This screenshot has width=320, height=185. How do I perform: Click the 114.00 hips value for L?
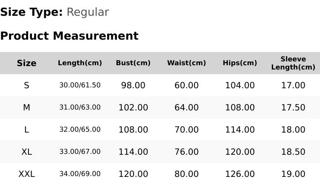(240, 130)
